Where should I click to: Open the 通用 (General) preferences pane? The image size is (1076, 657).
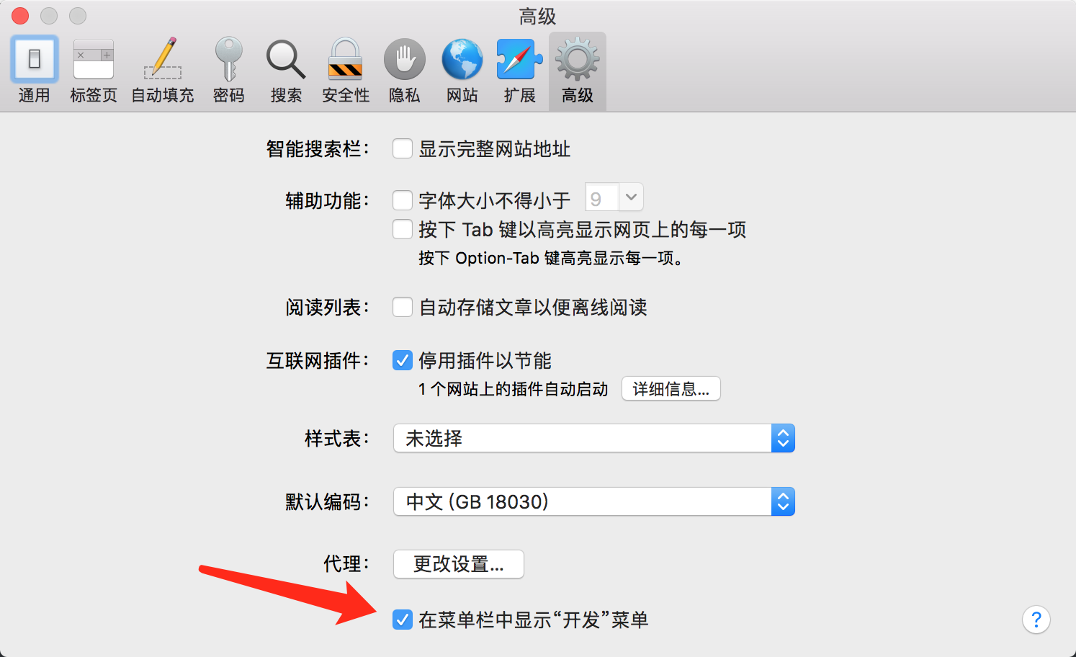tap(34, 70)
